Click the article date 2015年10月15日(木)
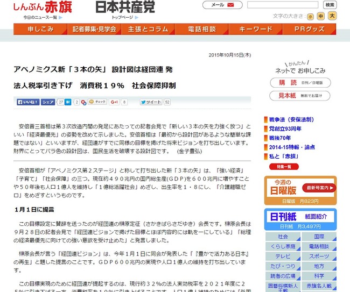This screenshot has height=292, width=350. click(230, 55)
